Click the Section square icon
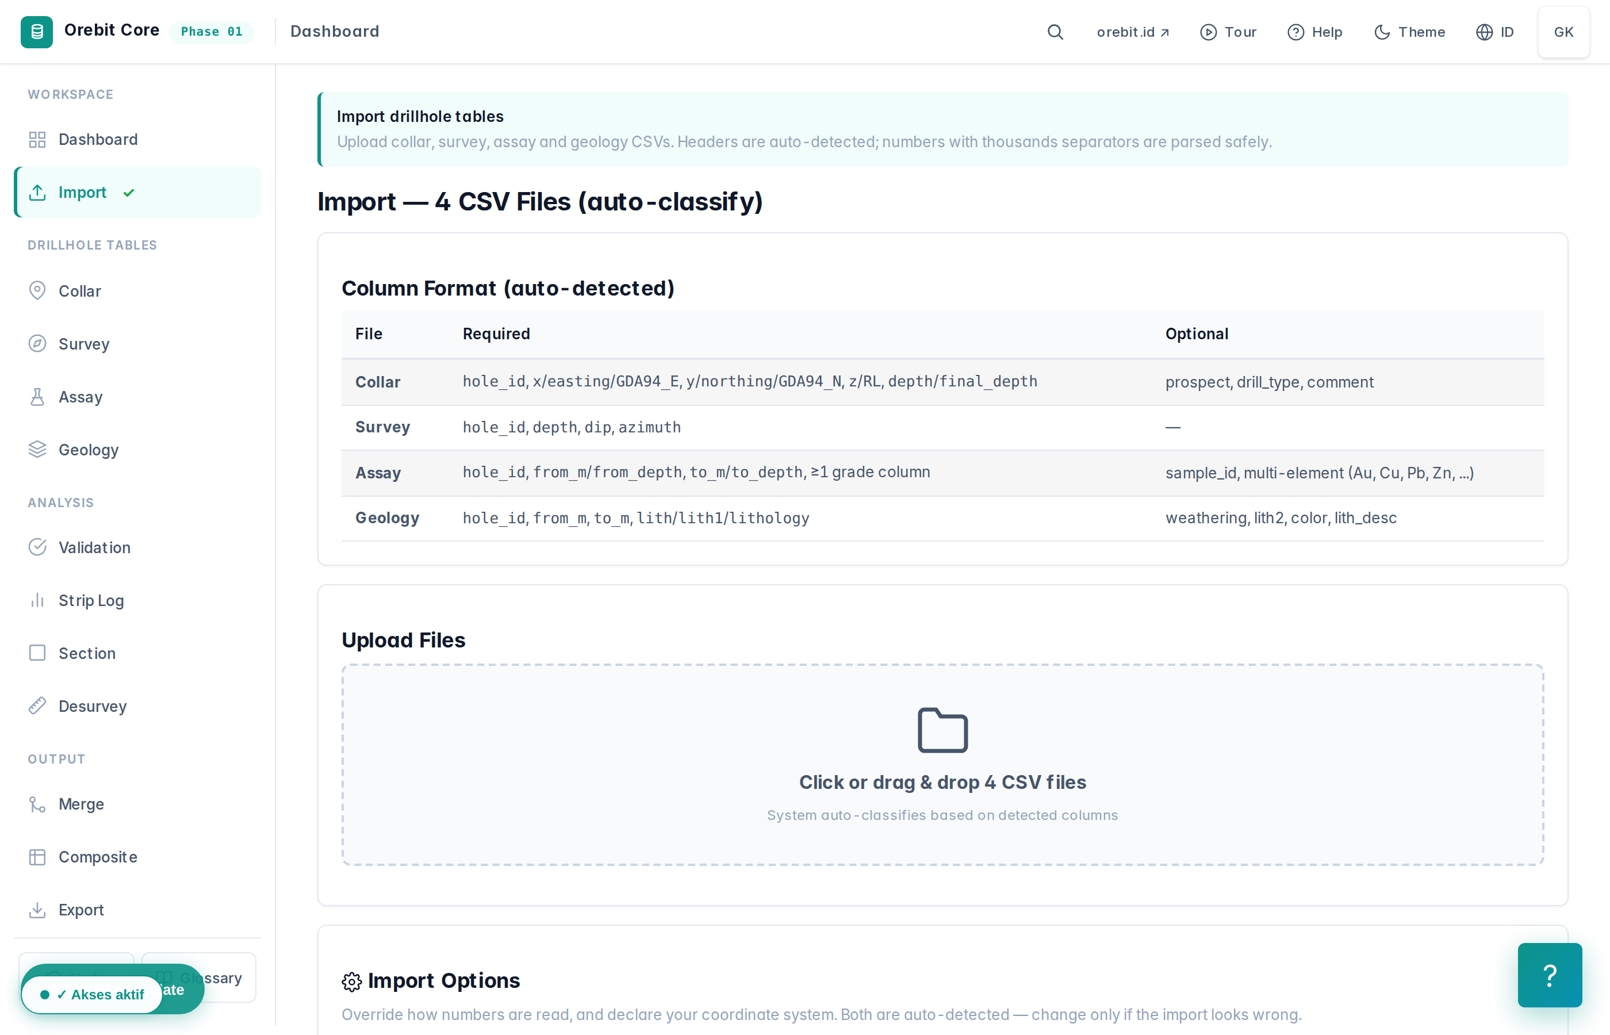Viewport: 1610px width, 1035px height. pyautogui.click(x=37, y=653)
